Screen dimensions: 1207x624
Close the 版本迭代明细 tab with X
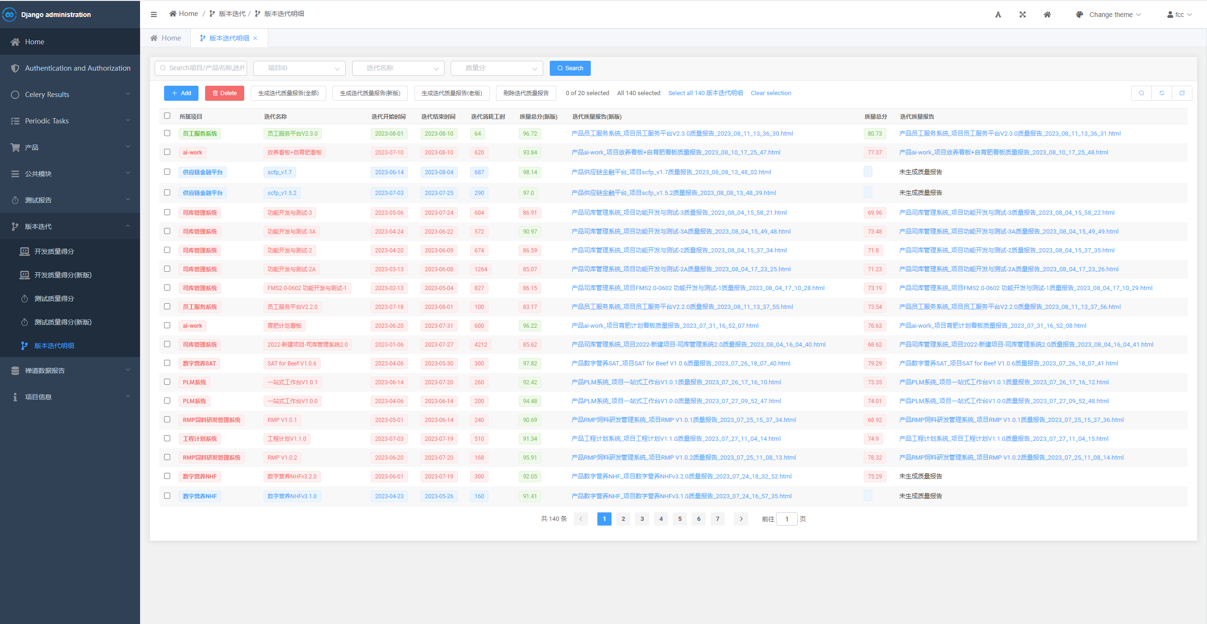[x=256, y=39]
